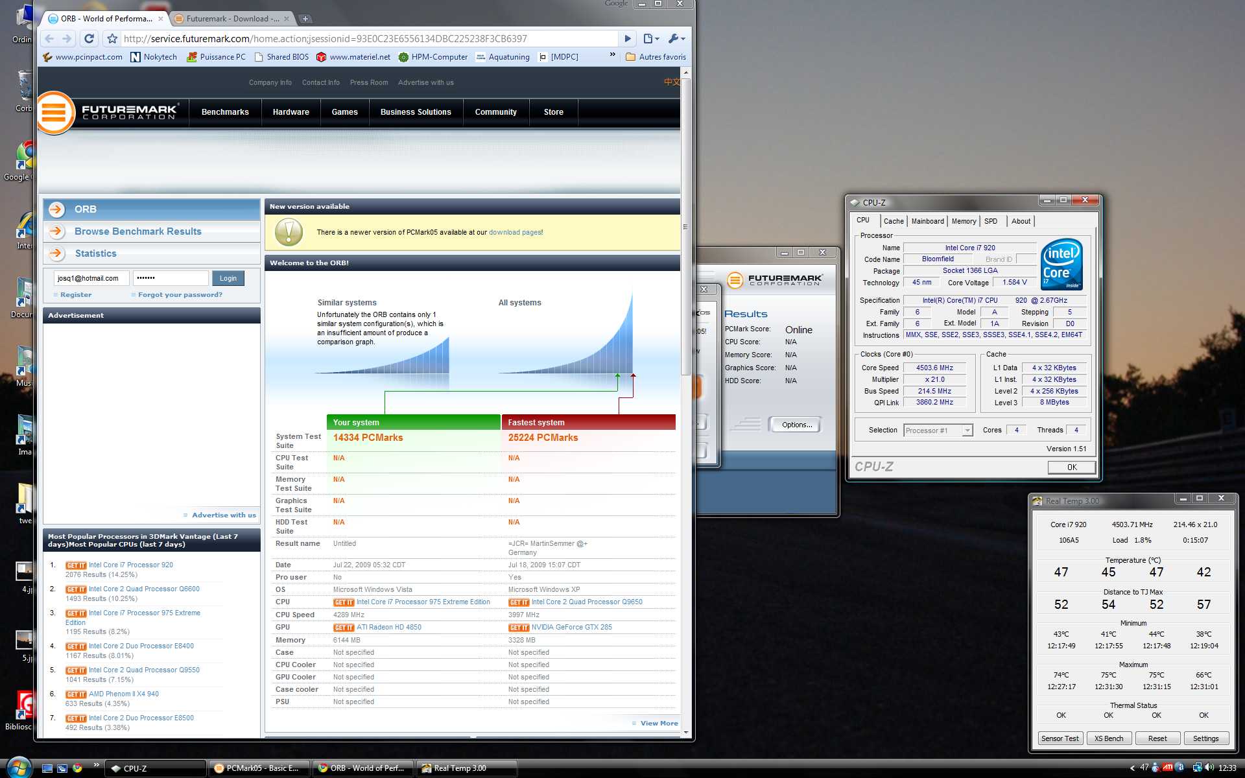Open Statistics sidebar link
Image resolution: width=1245 pixels, height=778 pixels.
(152, 253)
